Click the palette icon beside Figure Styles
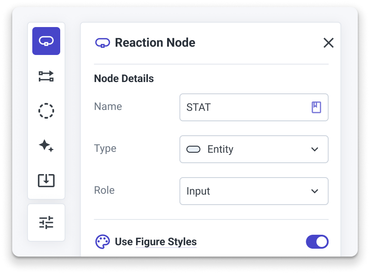 point(103,242)
